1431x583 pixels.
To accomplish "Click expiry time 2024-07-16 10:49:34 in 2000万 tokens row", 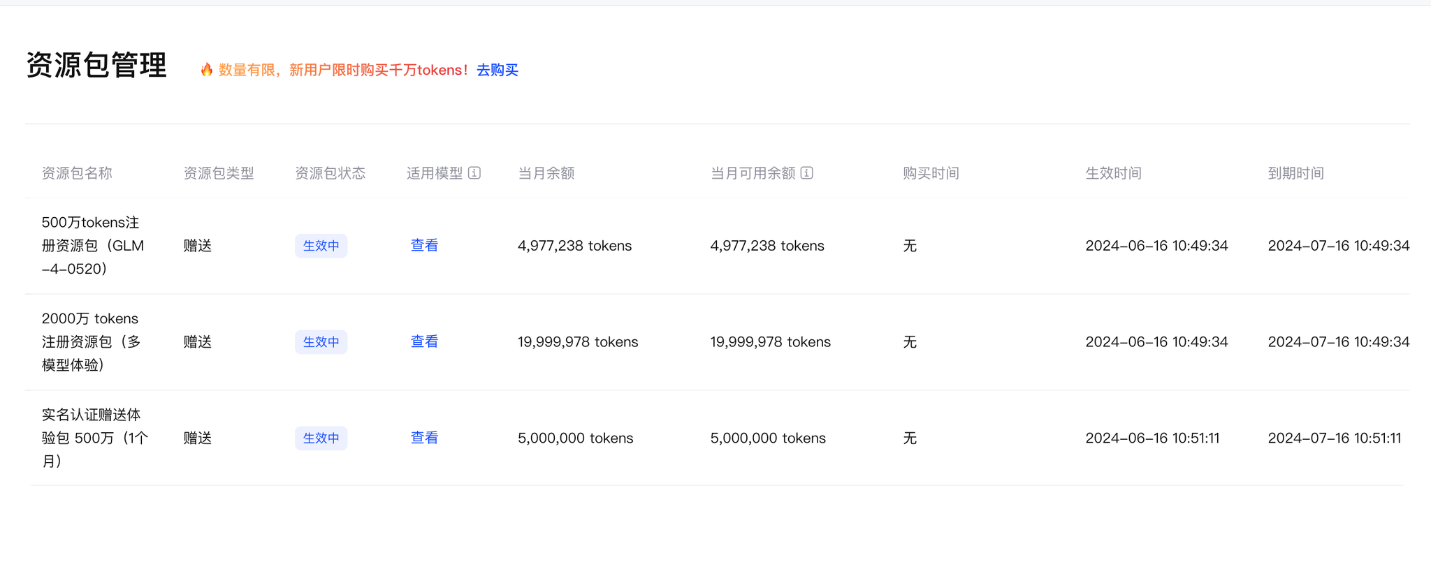I will pyautogui.click(x=1339, y=342).
